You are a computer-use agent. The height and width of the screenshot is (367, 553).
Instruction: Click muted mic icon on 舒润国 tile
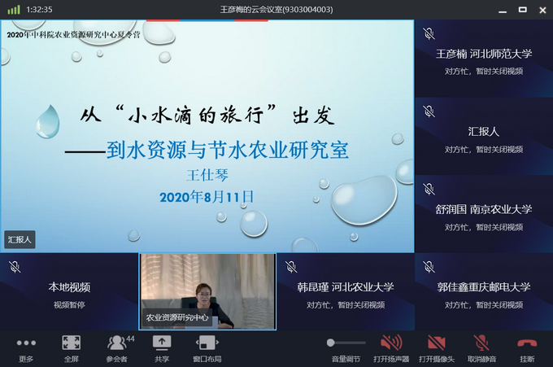pyautogui.click(x=429, y=188)
